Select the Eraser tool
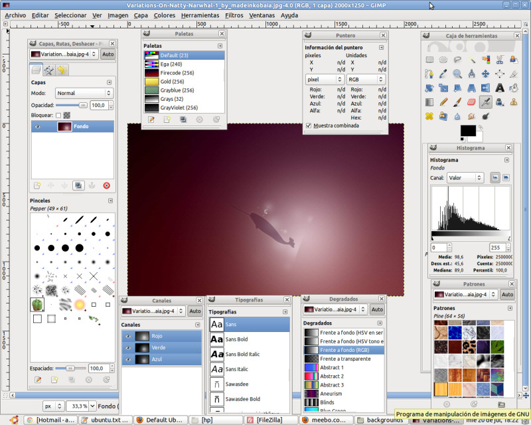Image resolution: width=531 pixels, height=425 pixels. [472, 102]
